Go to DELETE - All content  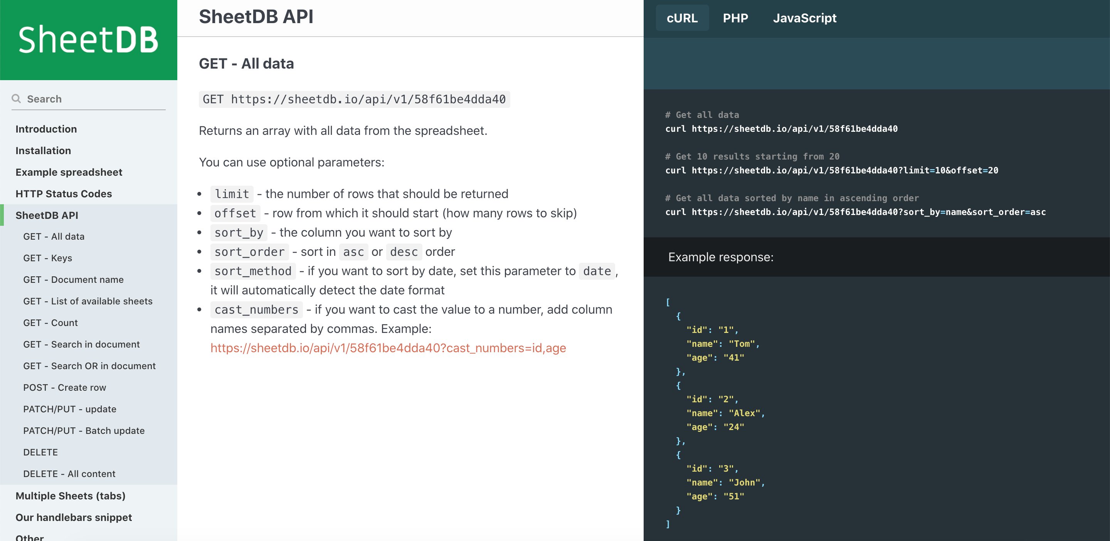pos(69,474)
